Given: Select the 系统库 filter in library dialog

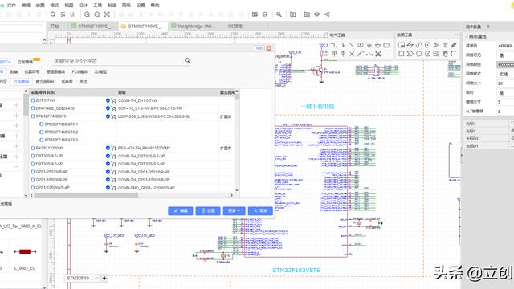Looking at the screenshot, I should [x=67, y=82].
